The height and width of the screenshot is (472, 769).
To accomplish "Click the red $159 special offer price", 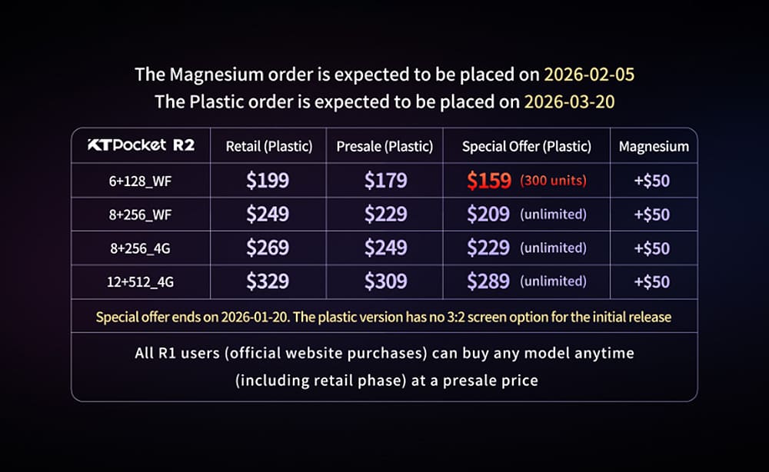I will 488,181.
